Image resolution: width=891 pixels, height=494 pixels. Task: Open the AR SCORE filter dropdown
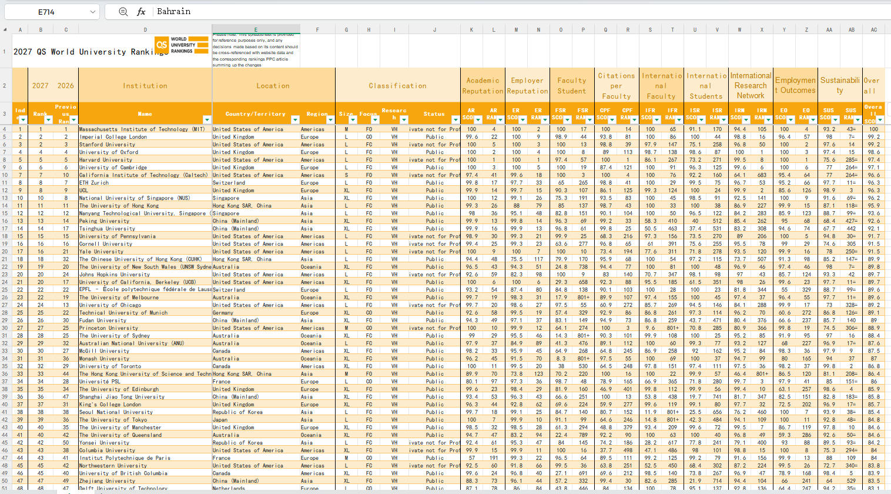point(478,120)
